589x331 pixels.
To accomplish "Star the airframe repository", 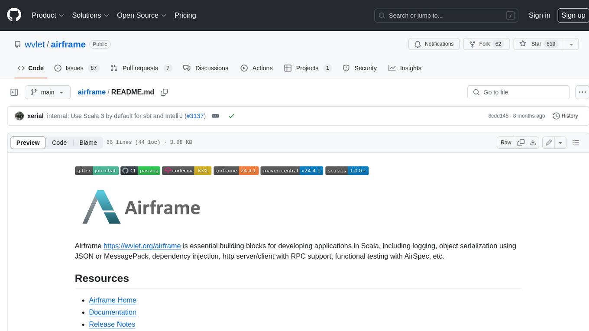I will (538, 44).
